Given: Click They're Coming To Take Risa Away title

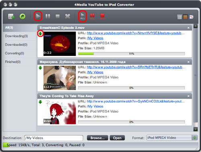Looking at the screenshot, I should pyautogui.click(x=67, y=96).
